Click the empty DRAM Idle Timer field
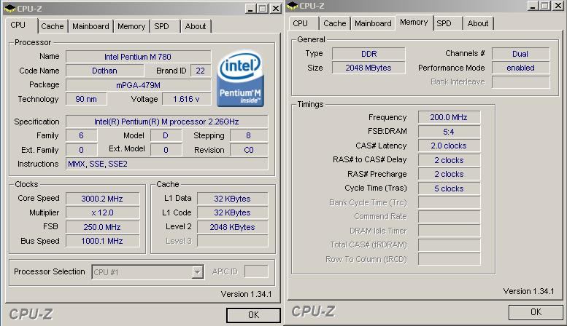The image size is (567, 326). [449, 231]
